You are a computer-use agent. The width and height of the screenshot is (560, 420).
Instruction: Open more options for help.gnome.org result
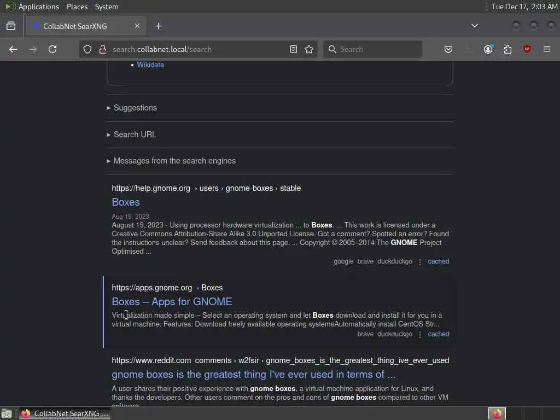click(420, 262)
